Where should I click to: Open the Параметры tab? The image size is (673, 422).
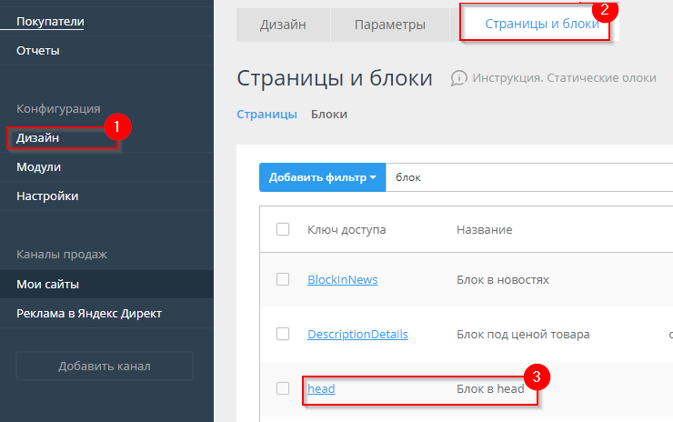[x=389, y=25]
